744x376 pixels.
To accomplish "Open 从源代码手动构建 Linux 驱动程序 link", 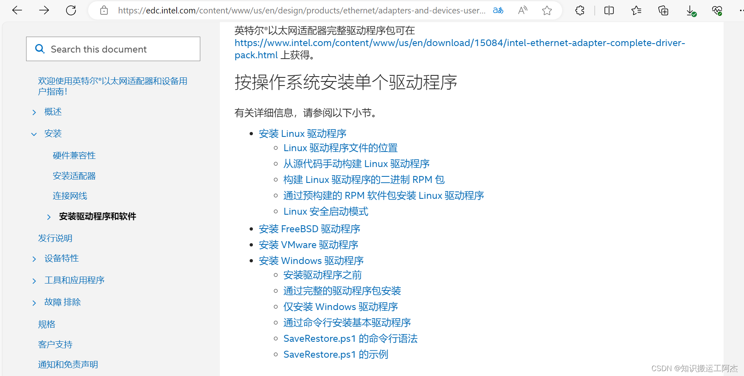I will click(x=356, y=164).
